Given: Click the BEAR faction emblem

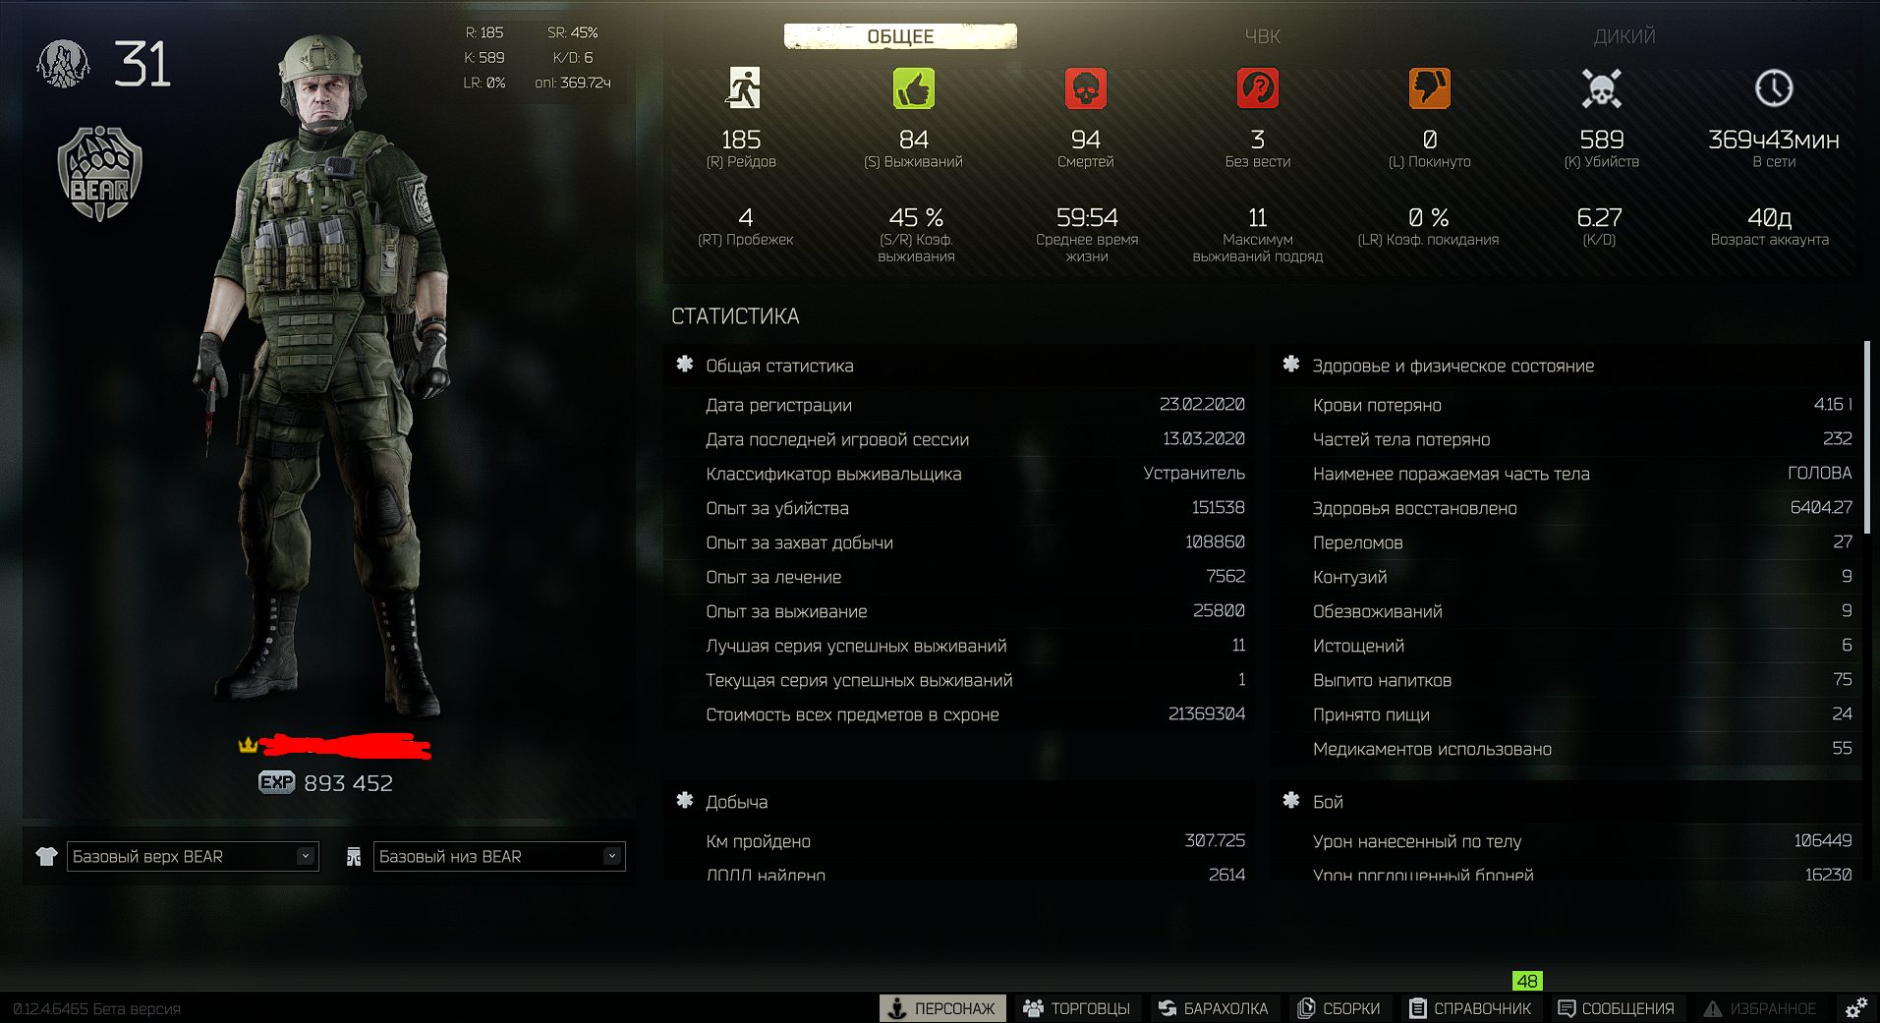Looking at the screenshot, I should click(99, 173).
